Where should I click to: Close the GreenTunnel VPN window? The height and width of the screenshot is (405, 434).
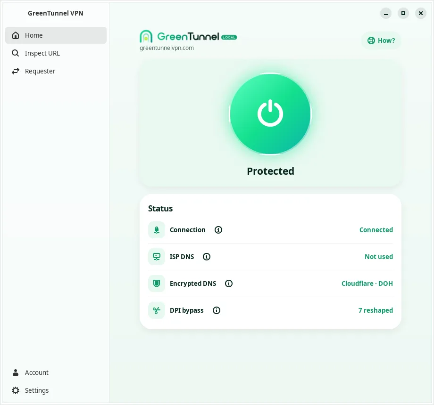(x=421, y=13)
